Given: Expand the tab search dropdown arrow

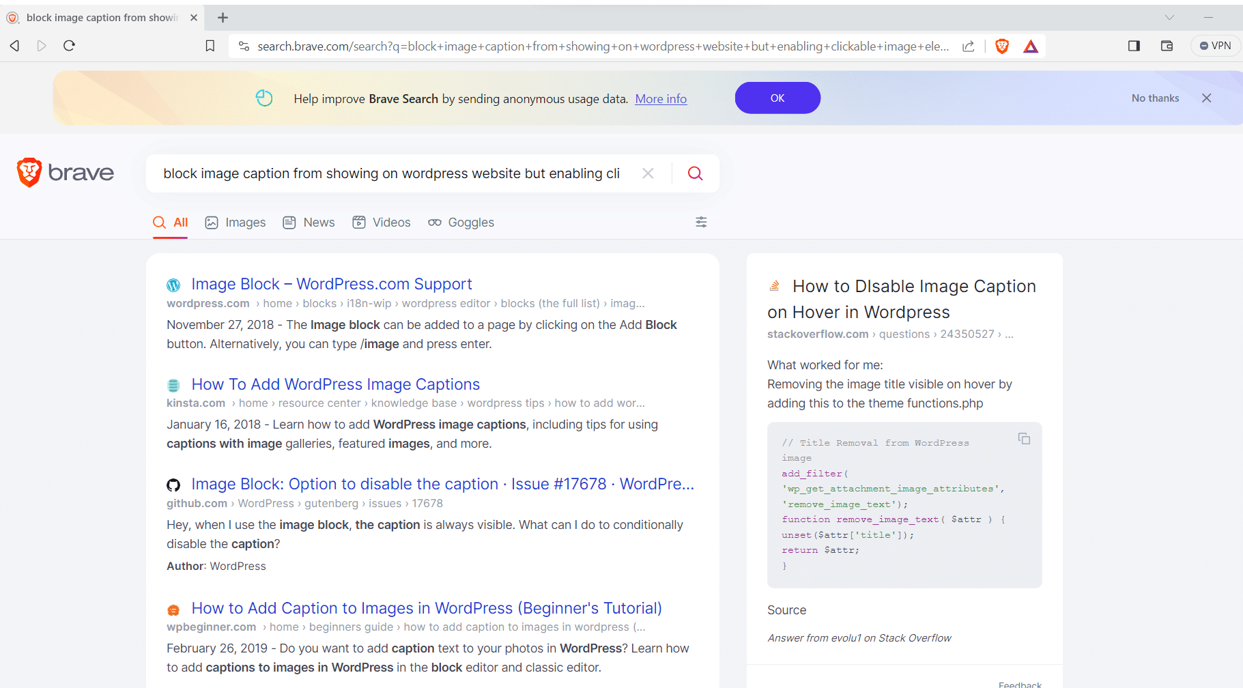Looking at the screenshot, I should pyautogui.click(x=1169, y=17).
